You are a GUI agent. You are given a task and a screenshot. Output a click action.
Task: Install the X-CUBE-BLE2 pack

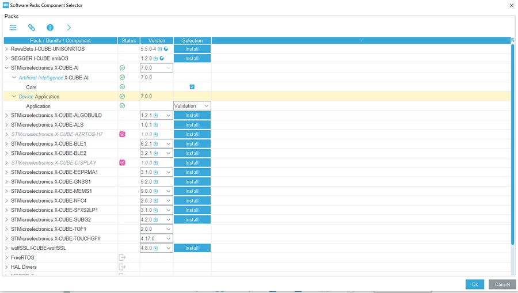click(x=192, y=153)
